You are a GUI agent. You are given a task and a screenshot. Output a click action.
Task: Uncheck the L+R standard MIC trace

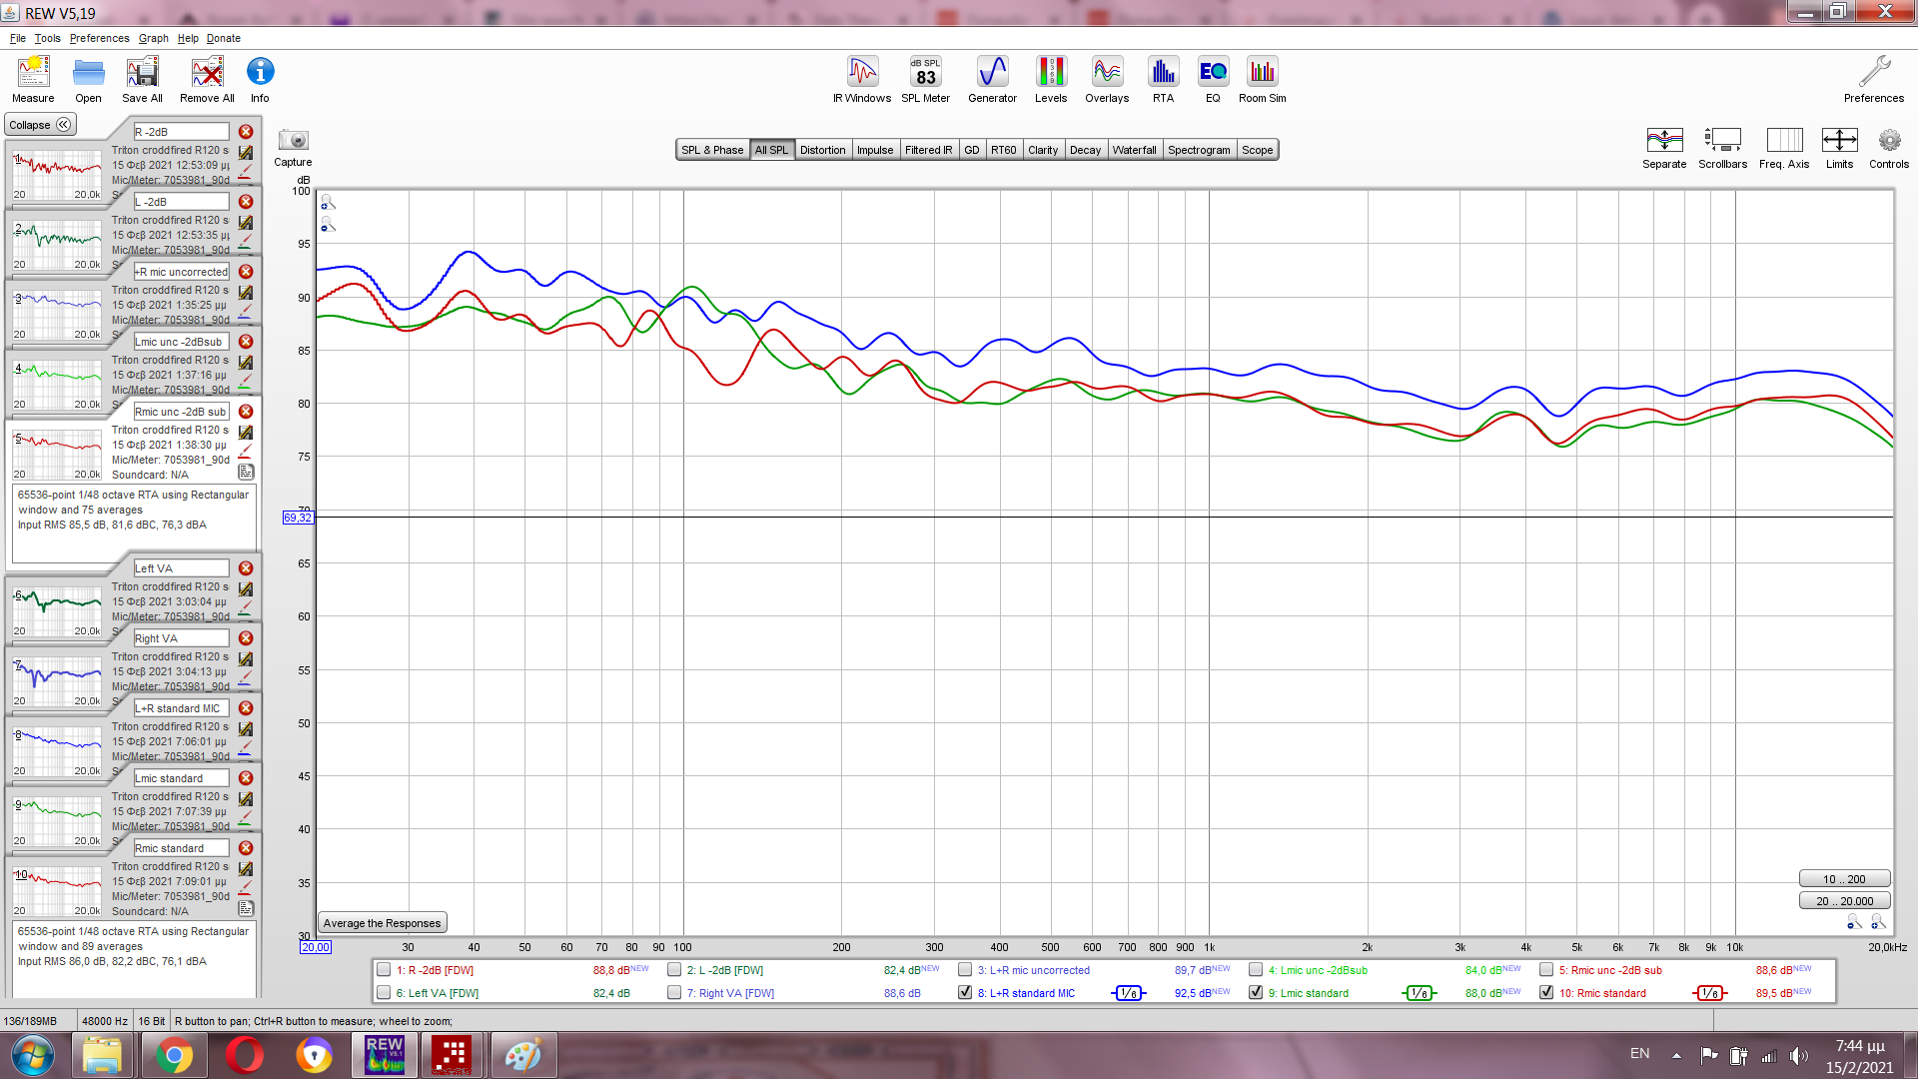click(965, 993)
